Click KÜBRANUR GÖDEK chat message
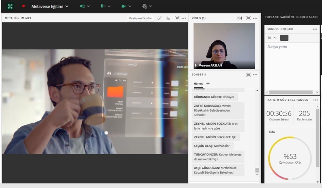Viewport: 322px width, 188px height. (215, 97)
